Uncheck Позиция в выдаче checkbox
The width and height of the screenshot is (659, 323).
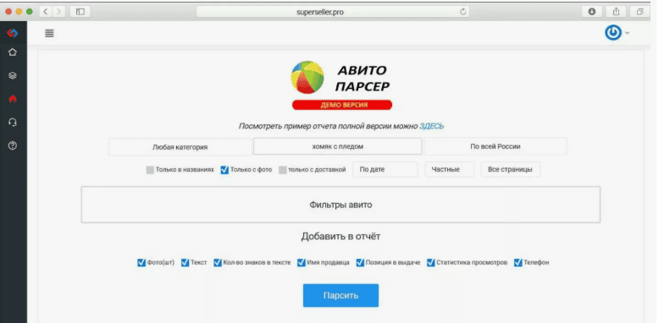(360, 263)
